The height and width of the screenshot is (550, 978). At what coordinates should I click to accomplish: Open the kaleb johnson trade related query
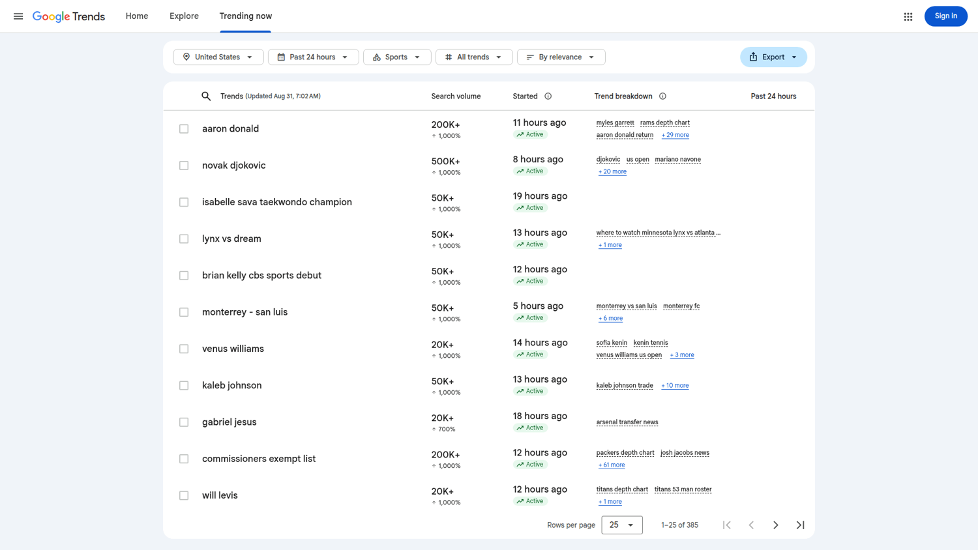625,386
